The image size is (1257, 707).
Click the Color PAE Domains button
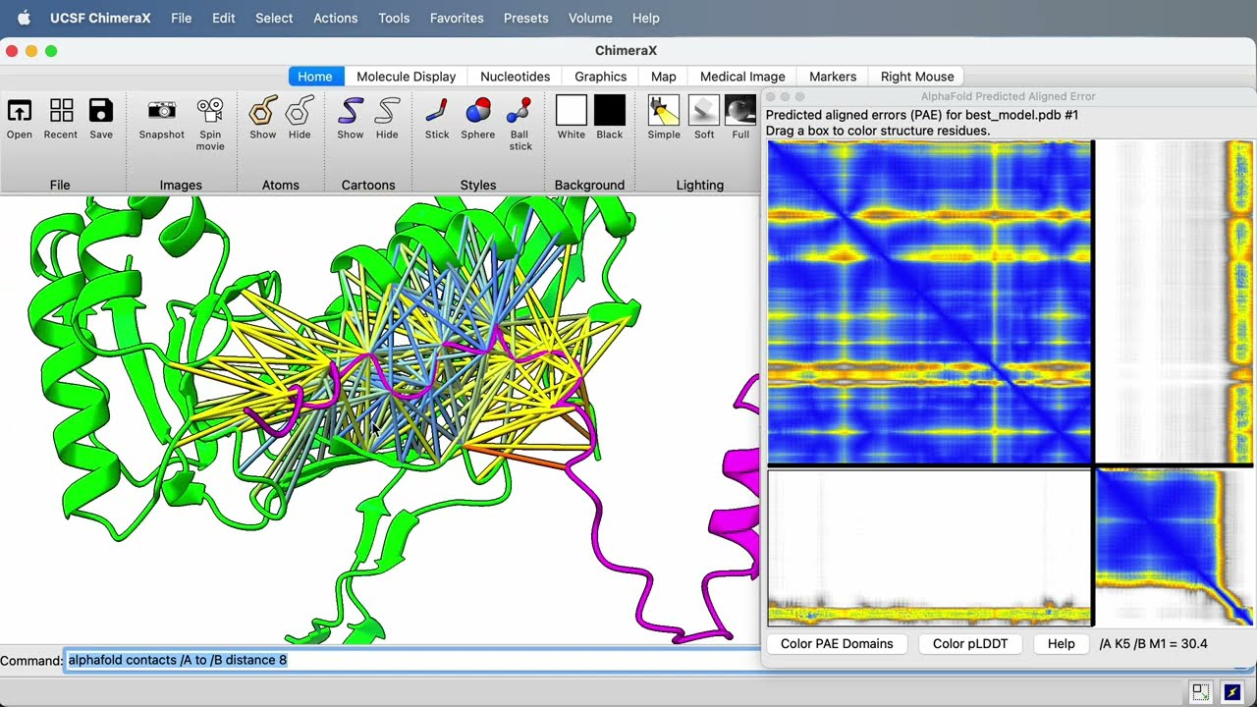pyautogui.click(x=837, y=644)
